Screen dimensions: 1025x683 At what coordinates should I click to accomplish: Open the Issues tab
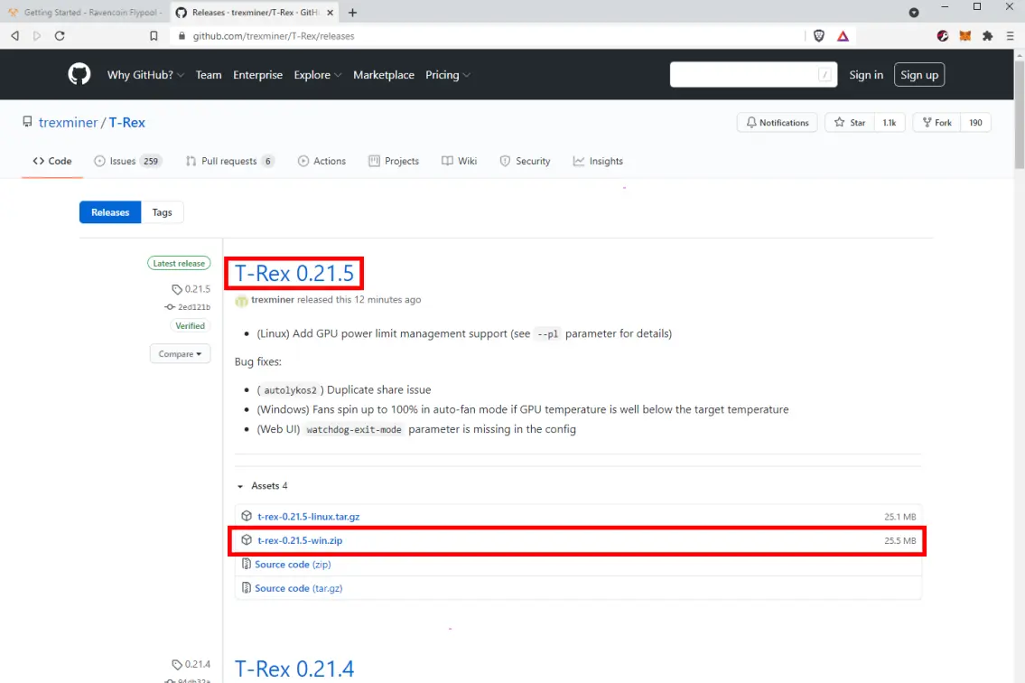(x=128, y=161)
